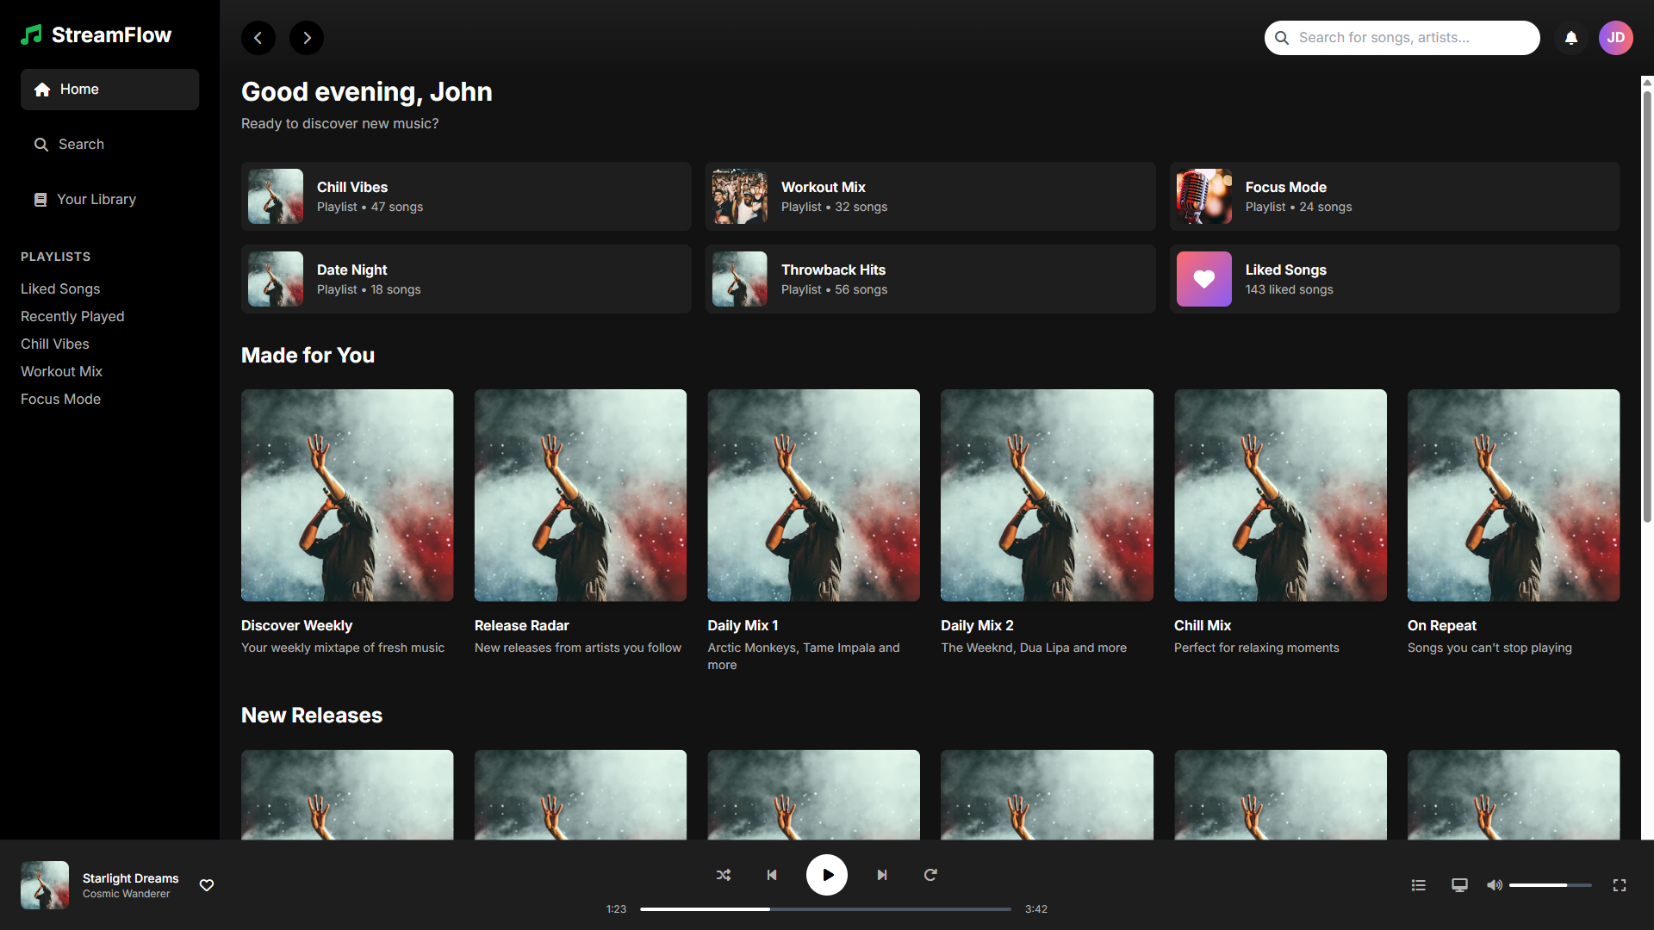Adjust the volume slider

pyautogui.click(x=1551, y=884)
